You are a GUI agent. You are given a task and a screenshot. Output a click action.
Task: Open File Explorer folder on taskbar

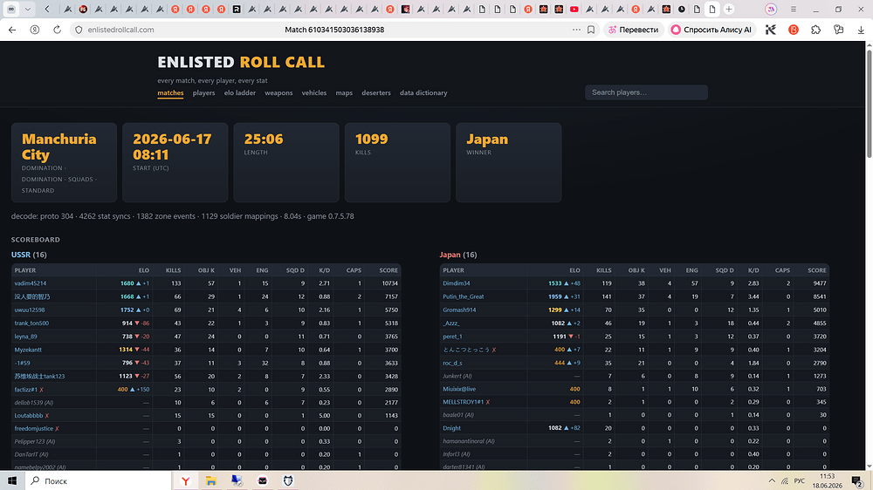click(x=211, y=480)
